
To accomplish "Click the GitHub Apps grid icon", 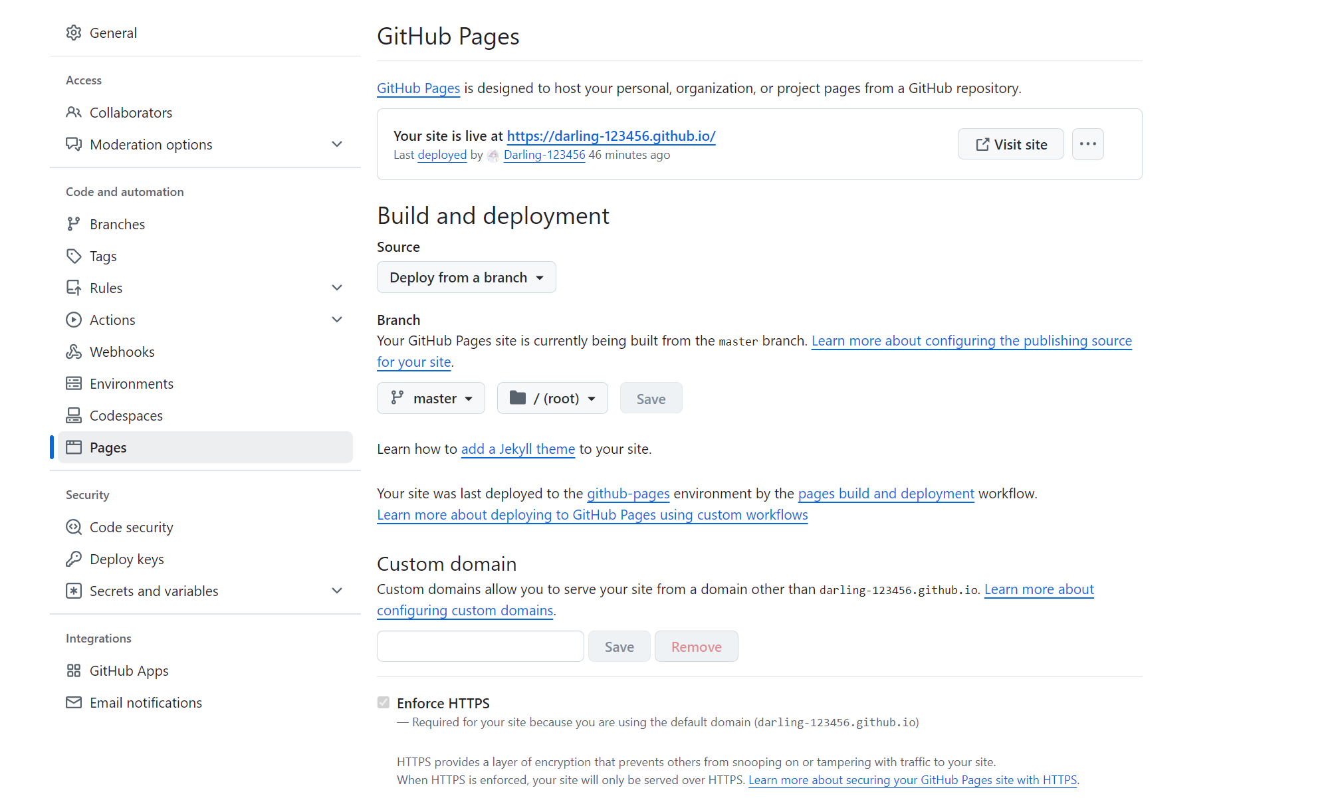I will pyautogui.click(x=74, y=670).
